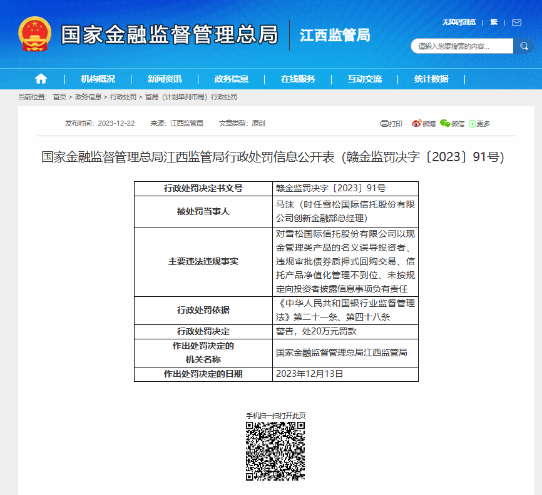Image resolution: width=542 pixels, height=495 pixels.
Task: Select the violation facts description cell
Action: coord(345,261)
